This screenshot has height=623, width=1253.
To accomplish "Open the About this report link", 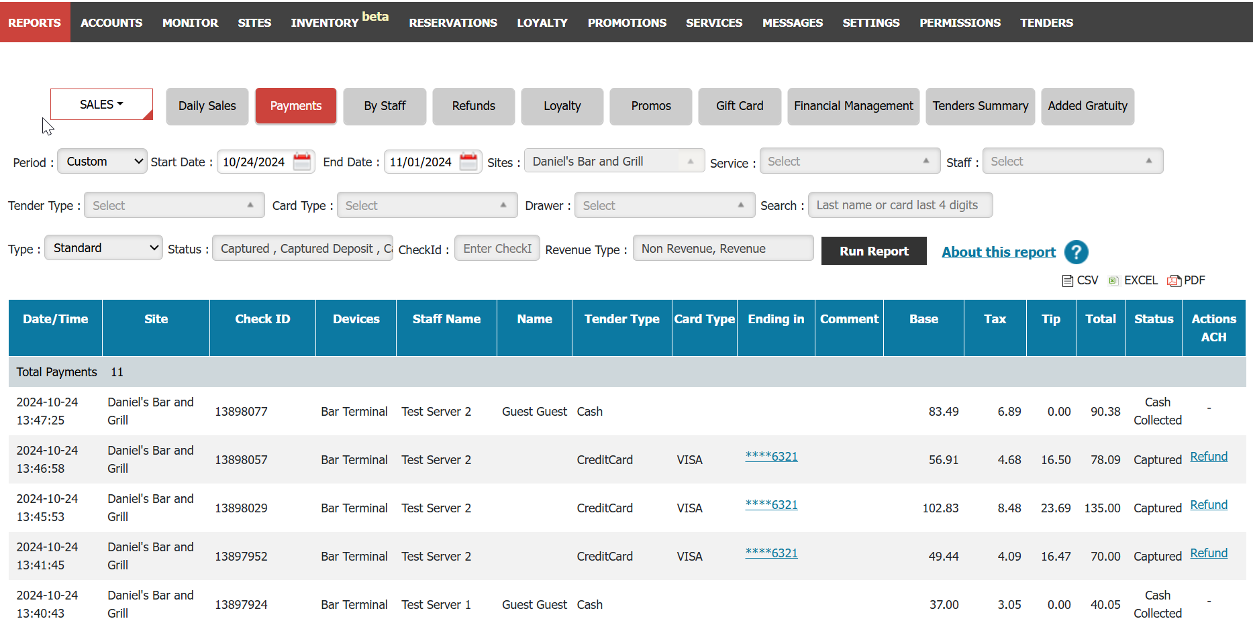I will pyautogui.click(x=998, y=252).
